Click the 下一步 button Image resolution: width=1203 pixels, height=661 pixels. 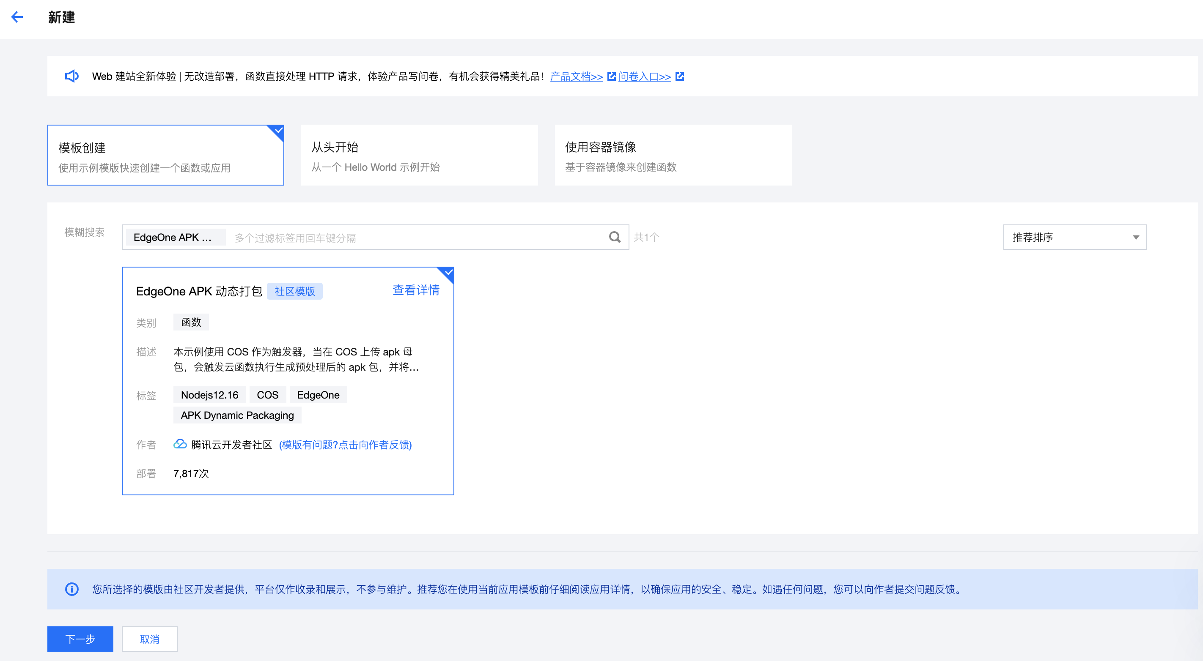point(80,639)
